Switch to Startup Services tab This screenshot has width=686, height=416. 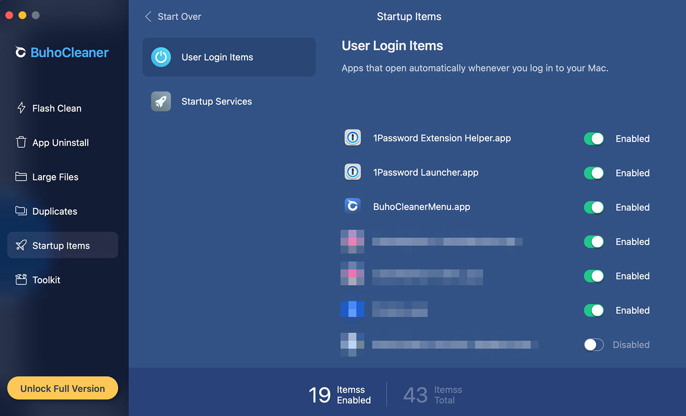click(229, 101)
